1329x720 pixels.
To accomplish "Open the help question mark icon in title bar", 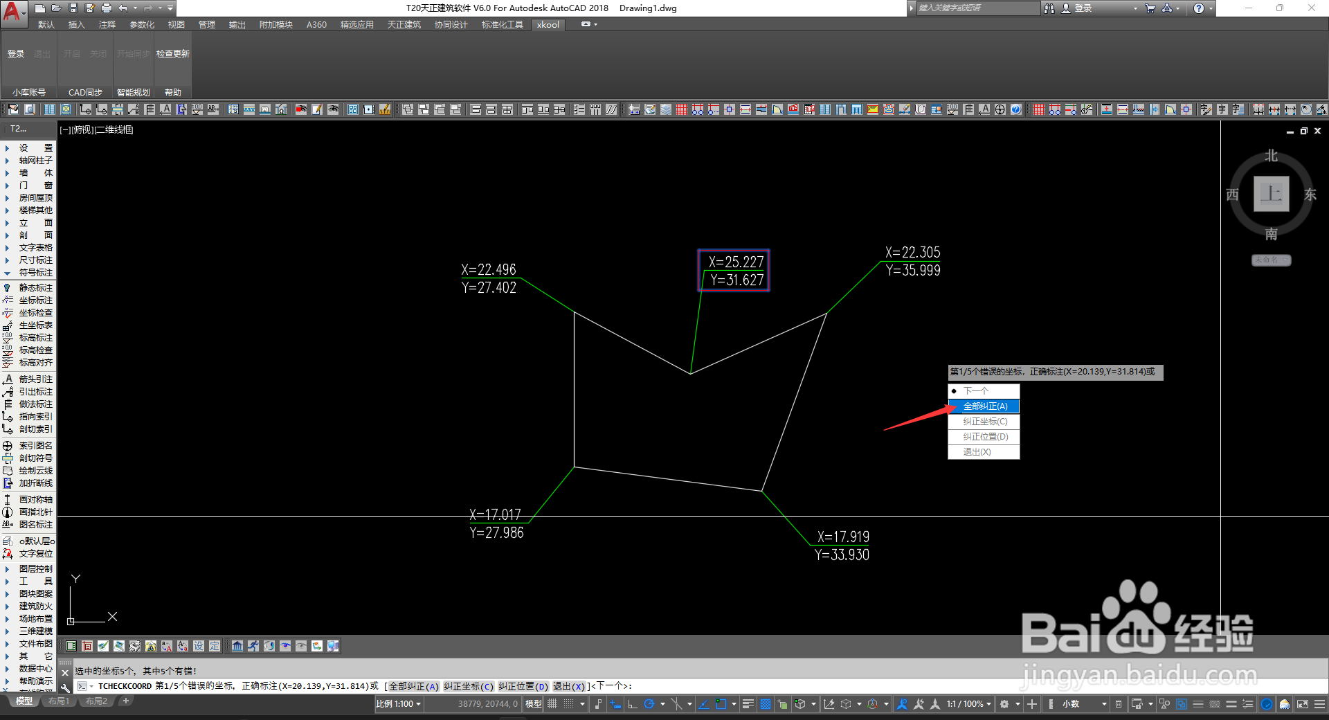I will tap(1199, 8).
